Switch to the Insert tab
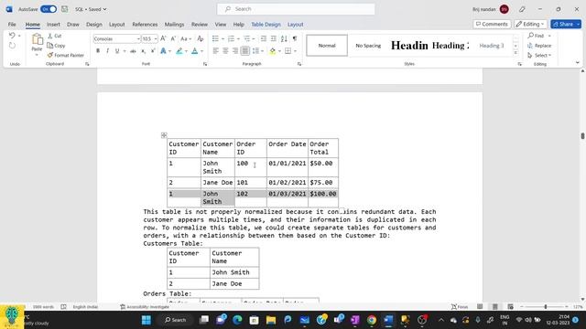 pyautogui.click(x=53, y=25)
